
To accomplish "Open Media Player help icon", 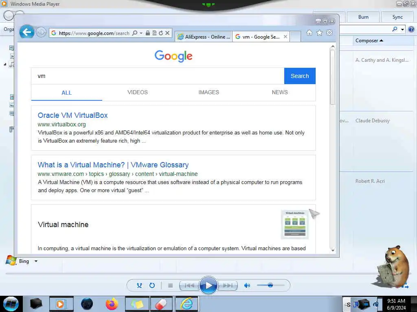I will (411, 29).
